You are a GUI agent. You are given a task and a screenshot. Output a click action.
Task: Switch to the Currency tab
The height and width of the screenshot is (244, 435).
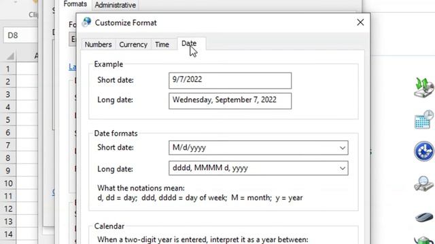[x=133, y=45]
